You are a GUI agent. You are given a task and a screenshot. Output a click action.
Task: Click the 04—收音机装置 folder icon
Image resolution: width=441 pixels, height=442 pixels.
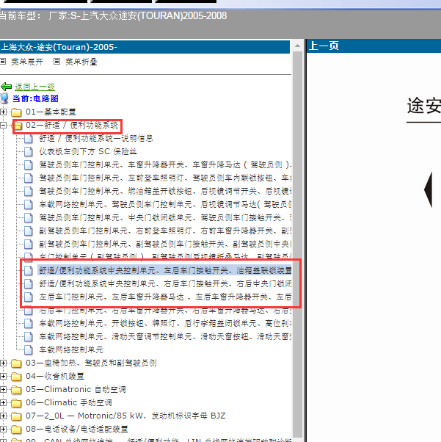coord(16,377)
